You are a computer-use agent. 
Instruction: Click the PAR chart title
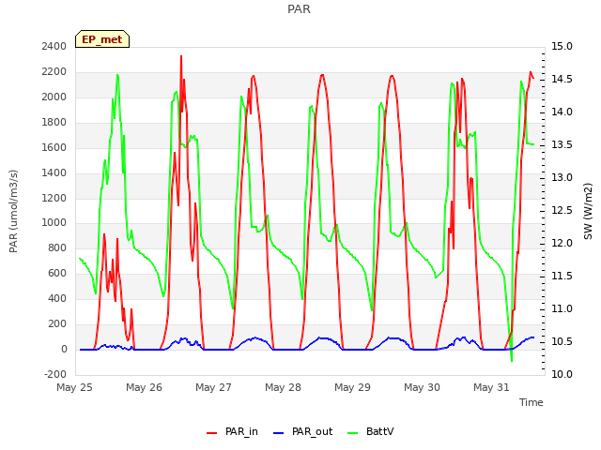click(299, 8)
